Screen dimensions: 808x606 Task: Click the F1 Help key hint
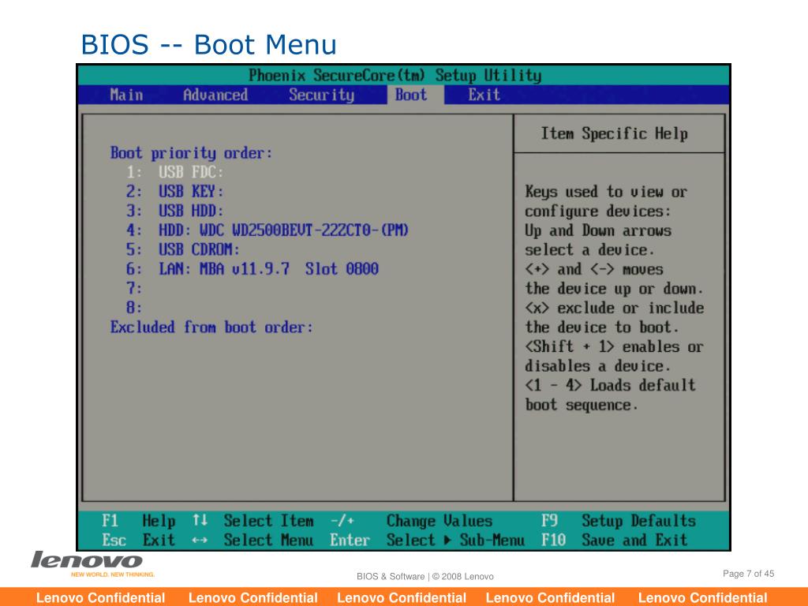[x=139, y=521]
